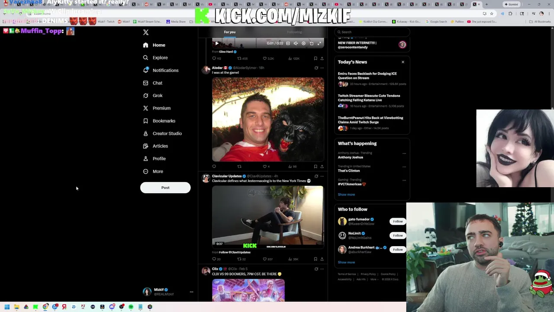Follow Andrea Burkhart
The height and width of the screenshot is (312, 554).
(x=398, y=250)
